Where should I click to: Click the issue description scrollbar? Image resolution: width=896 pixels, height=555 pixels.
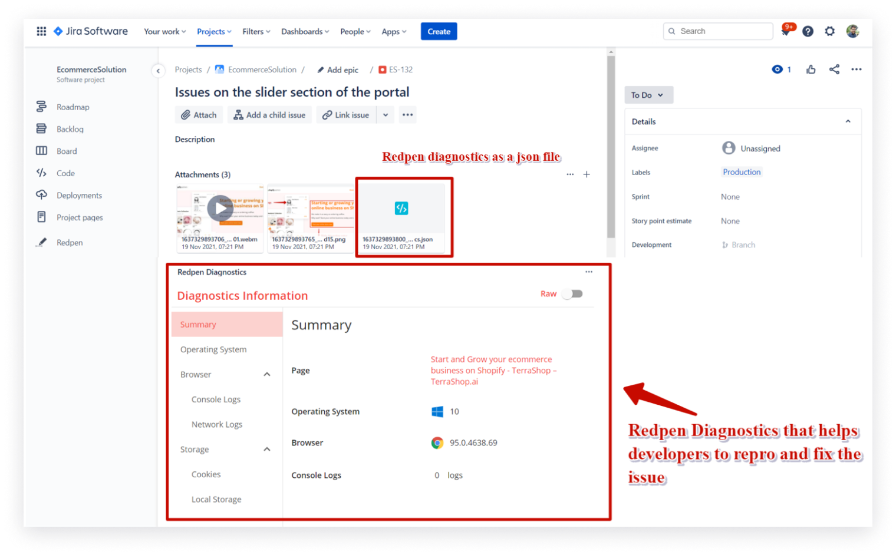(611, 147)
